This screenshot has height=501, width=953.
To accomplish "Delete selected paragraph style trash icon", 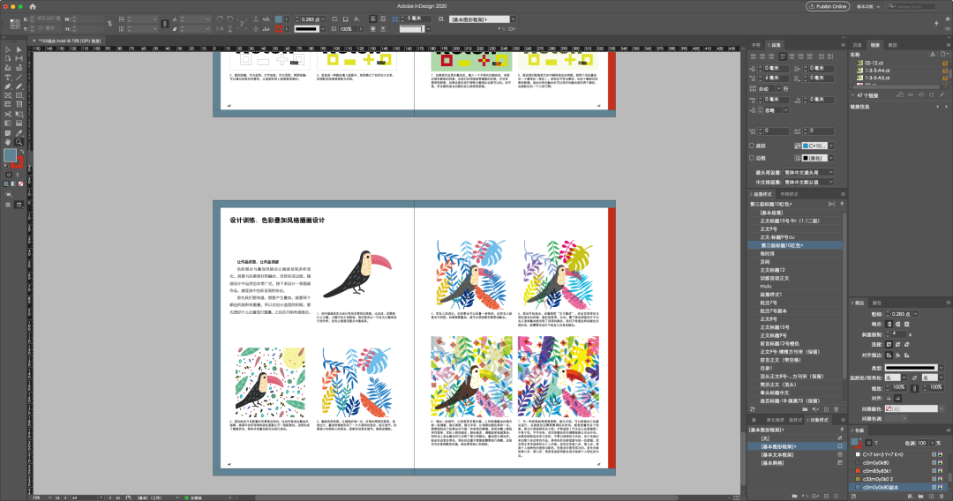I will (x=837, y=409).
